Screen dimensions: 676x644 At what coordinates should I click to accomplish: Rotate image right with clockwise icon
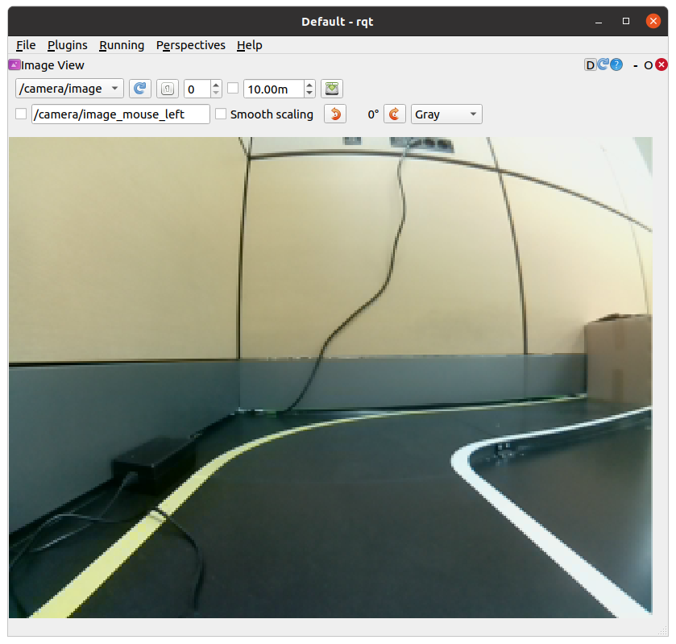tap(394, 114)
